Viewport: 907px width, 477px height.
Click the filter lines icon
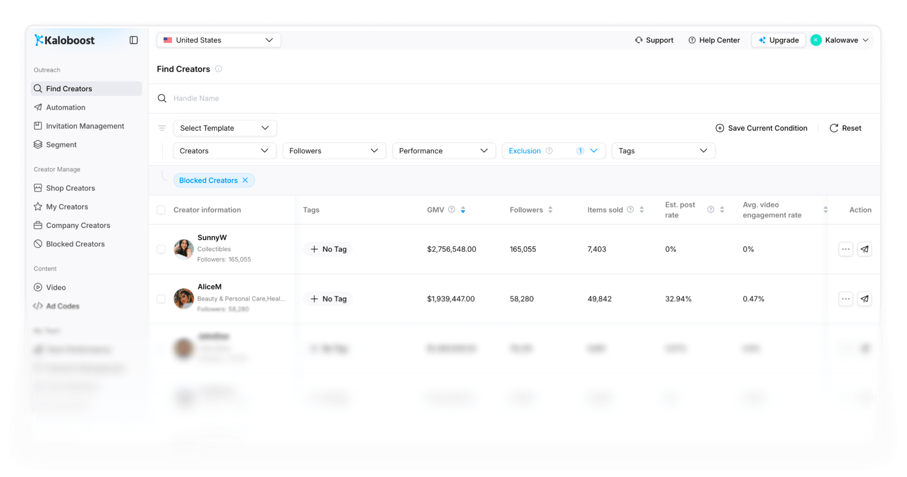[162, 128]
